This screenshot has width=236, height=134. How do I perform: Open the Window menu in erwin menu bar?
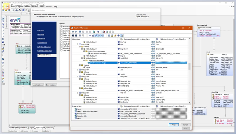click(x=48, y=7)
